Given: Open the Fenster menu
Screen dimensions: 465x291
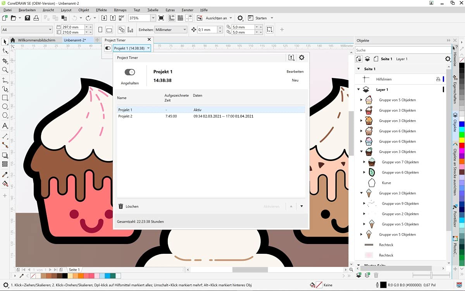Looking at the screenshot, I should tap(188, 10).
